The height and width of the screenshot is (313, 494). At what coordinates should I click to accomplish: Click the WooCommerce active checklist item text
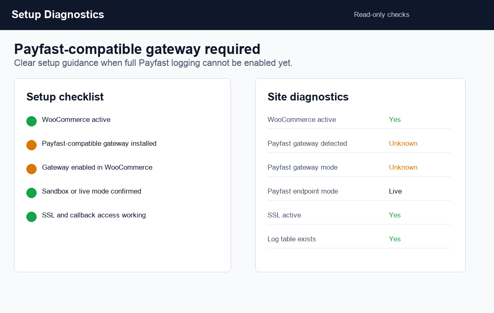pos(76,119)
